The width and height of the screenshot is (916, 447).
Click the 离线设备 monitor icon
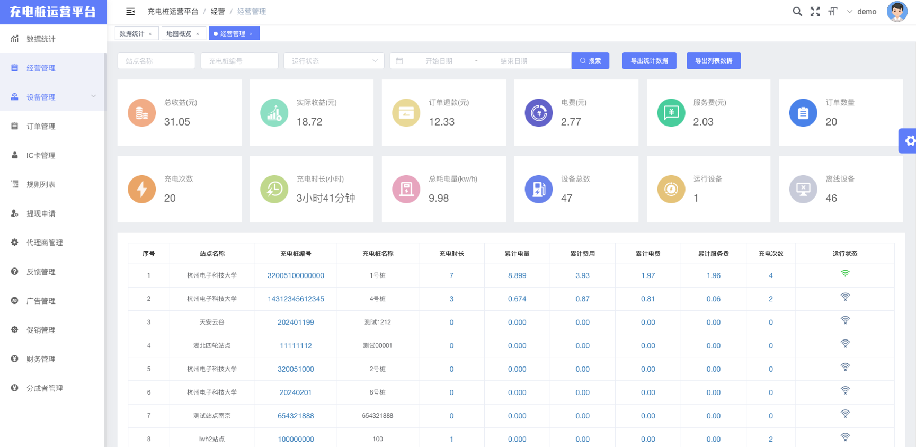point(803,189)
